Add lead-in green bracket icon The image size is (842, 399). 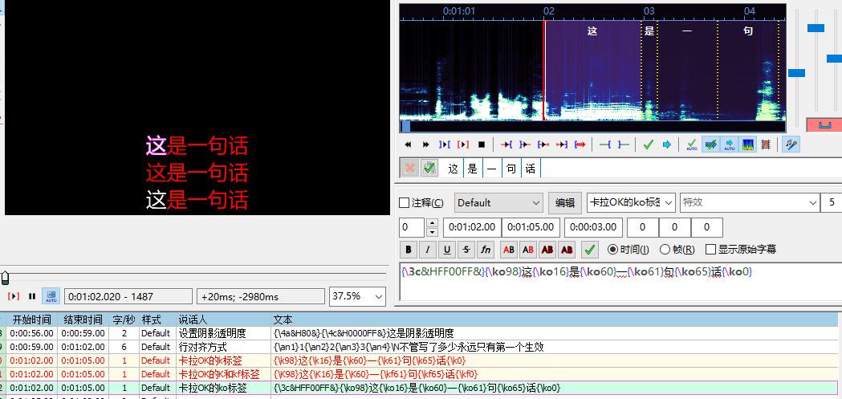(x=605, y=145)
